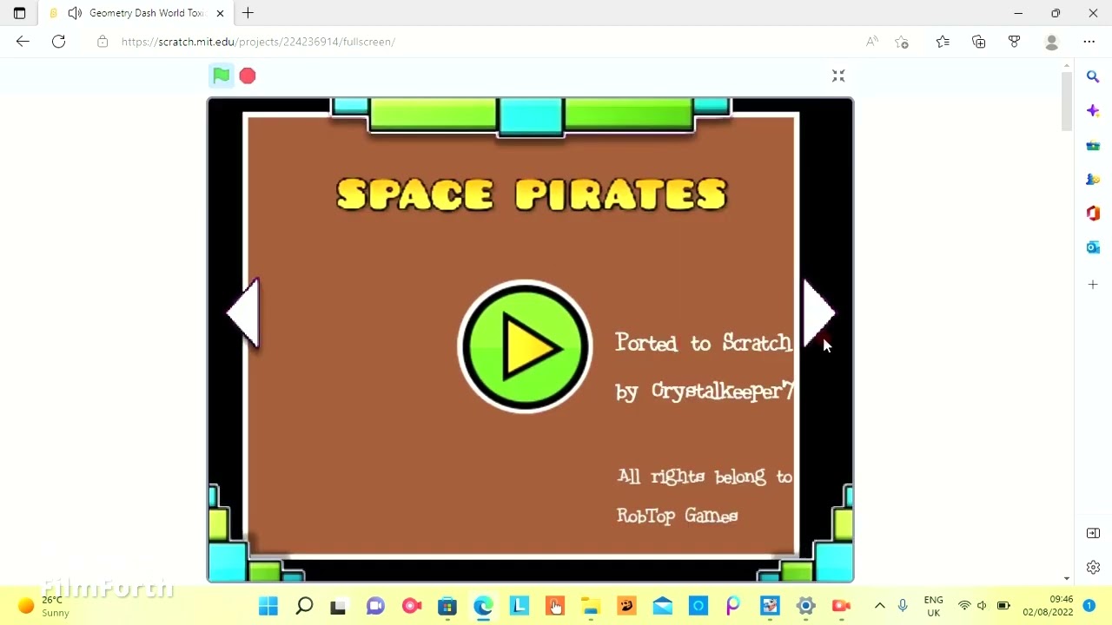Open the Mail app on the taskbar
The height and width of the screenshot is (625, 1112).
click(x=663, y=606)
